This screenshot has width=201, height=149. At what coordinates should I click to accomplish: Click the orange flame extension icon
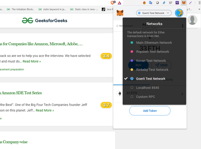coord(144,3)
